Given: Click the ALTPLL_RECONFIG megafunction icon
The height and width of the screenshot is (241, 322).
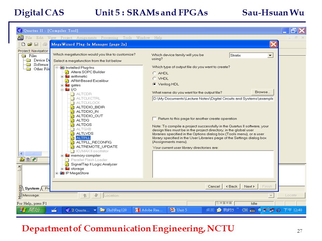Looking at the screenshot, I should click(x=72, y=142).
